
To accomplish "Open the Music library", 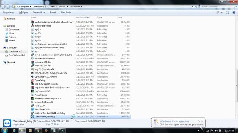I will click(12, 33).
